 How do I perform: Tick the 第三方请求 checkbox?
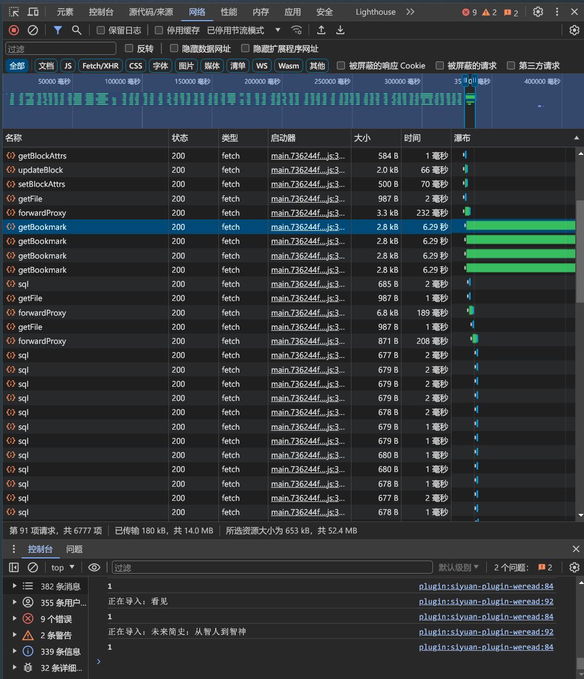point(511,66)
